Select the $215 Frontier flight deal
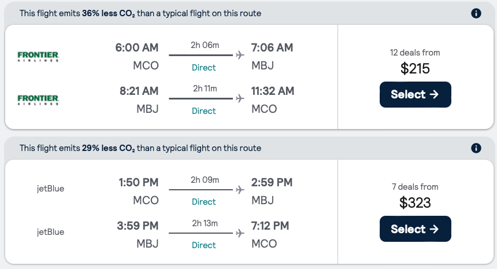 415,95
